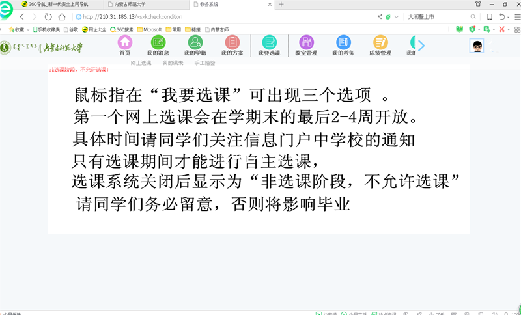Expand more navigation with right arrow
Screen dimensions: 521x315
[421, 45]
